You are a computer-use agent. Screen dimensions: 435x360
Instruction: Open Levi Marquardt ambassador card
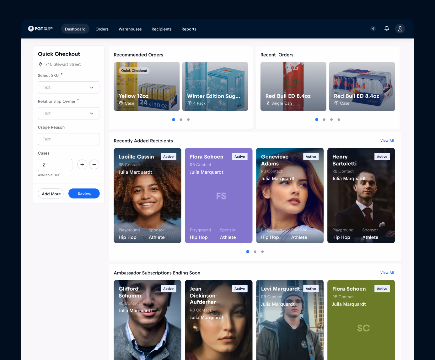click(x=290, y=320)
